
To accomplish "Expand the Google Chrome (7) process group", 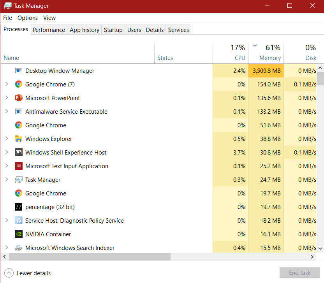I will pyautogui.click(x=7, y=84).
